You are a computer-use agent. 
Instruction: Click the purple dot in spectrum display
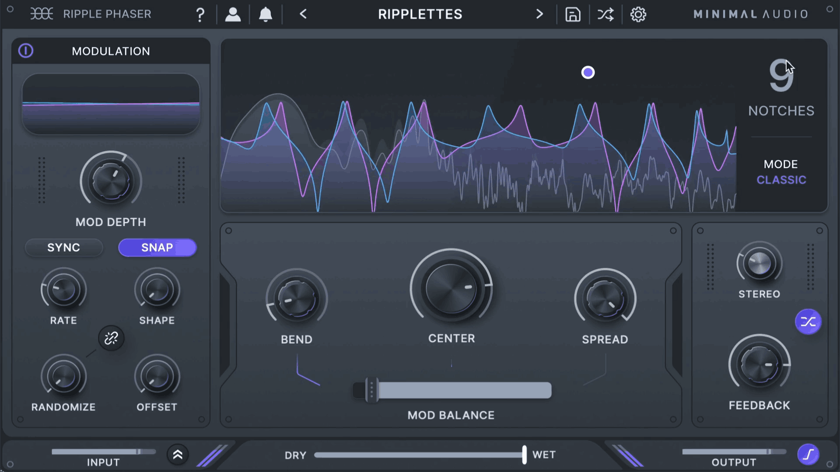(588, 73)
